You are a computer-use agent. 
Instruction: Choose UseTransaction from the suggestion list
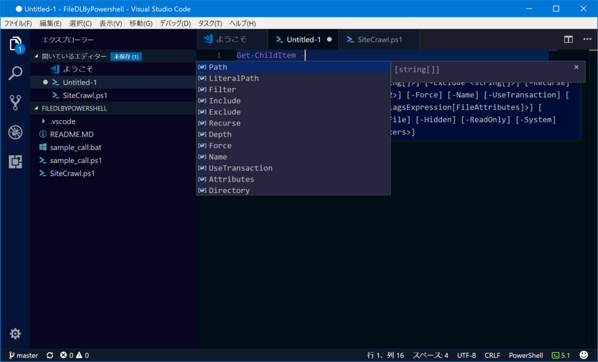click(x=293, y=168)
